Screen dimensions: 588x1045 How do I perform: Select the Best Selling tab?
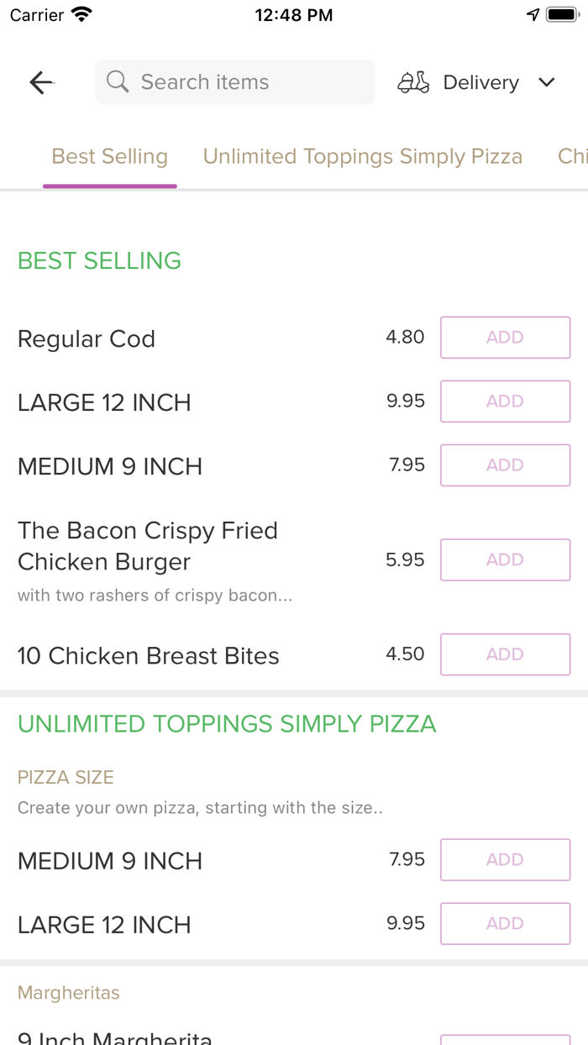coord(109,156)
